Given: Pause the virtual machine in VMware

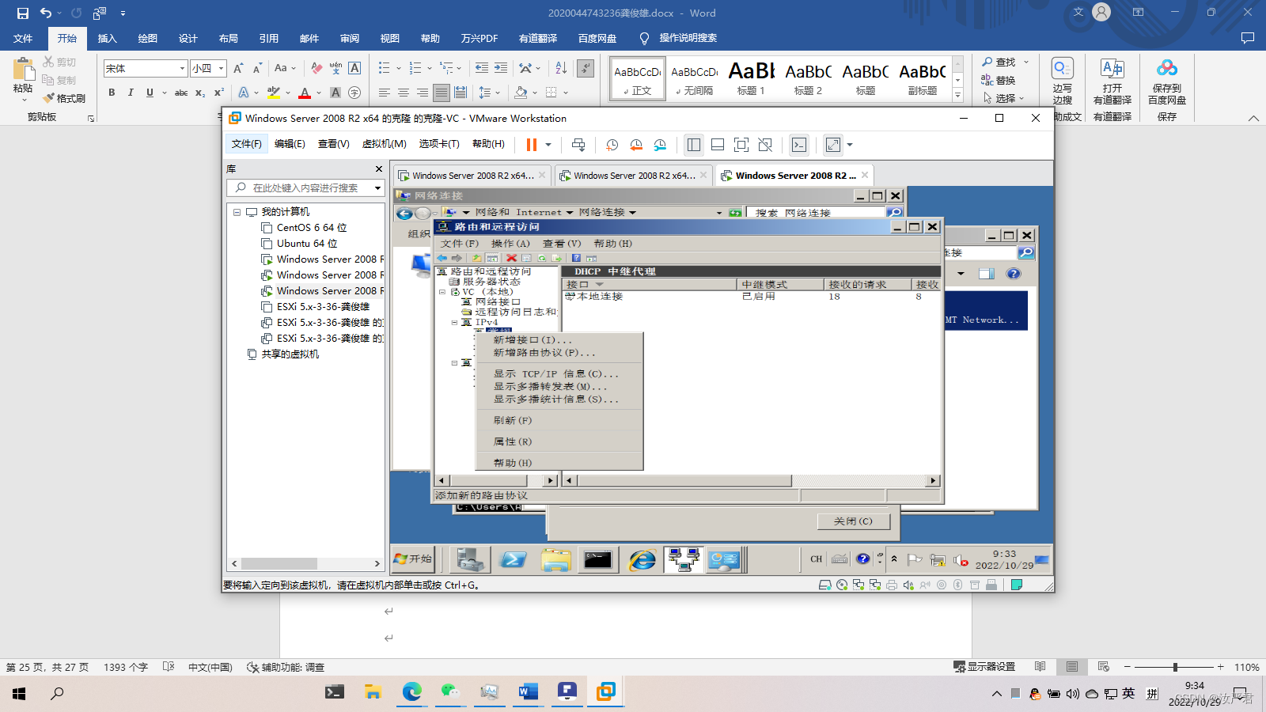Looking at the screenshot, I should coord(532,145).
